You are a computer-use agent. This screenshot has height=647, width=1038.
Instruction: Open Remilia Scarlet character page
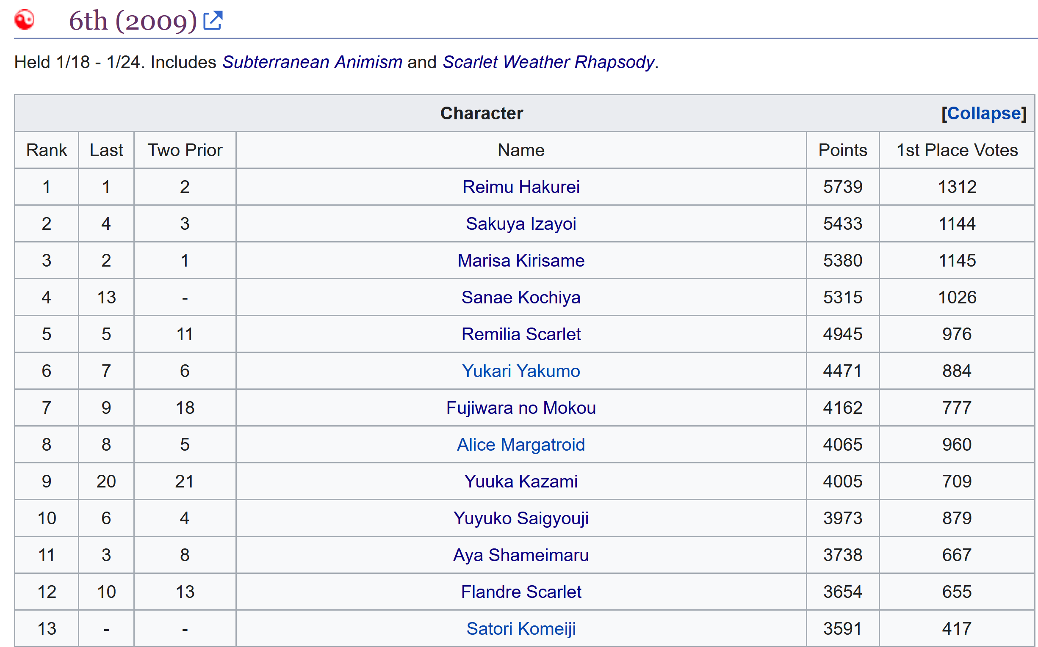[x=521, y=334]
